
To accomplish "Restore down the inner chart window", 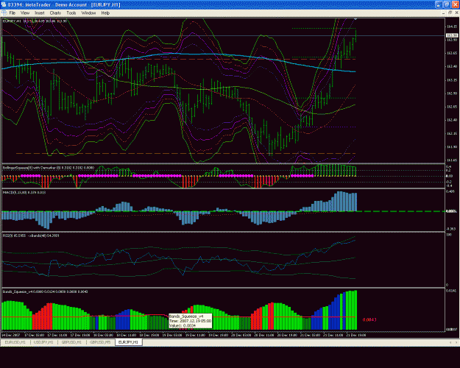I will tap(450, 13).
